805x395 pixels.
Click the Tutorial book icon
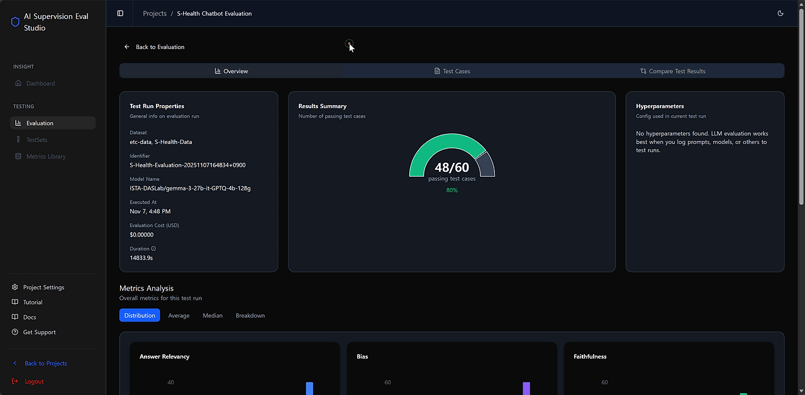coord(15,303)
